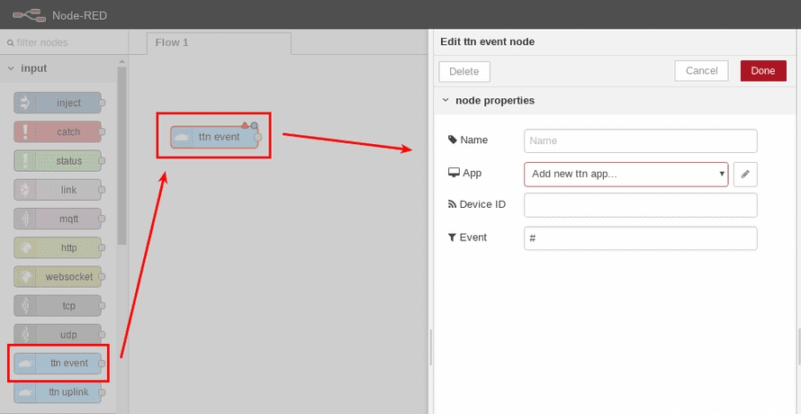Select the status node in palette

tap(58, 161)
